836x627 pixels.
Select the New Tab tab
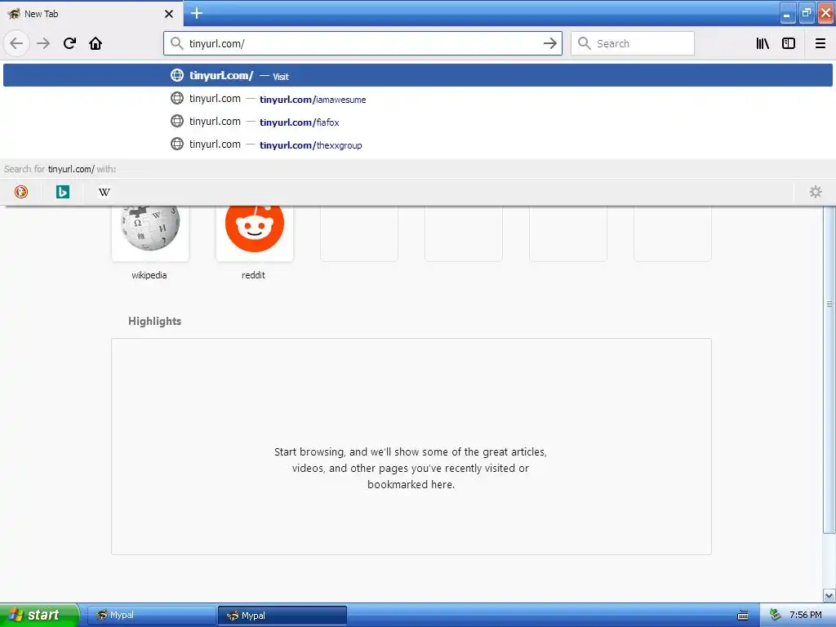click(x=91, y=14)
